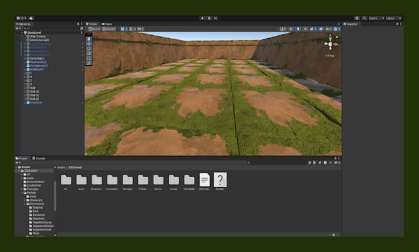Viewport: 419px width, 252px height.
Task: Open the undo history icon
Action: [357, 18]
